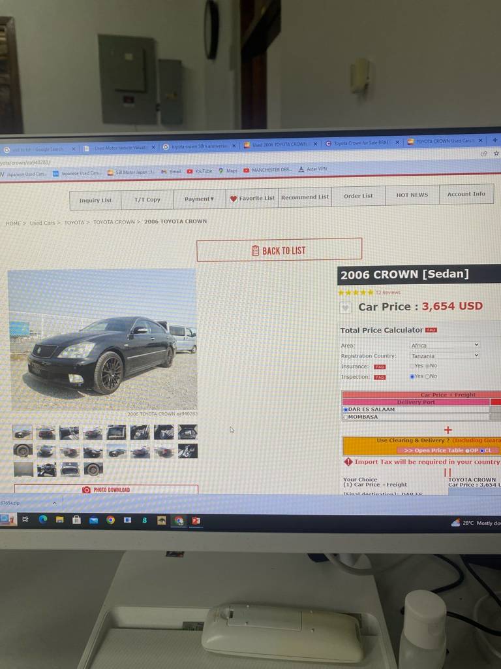Click the Use Clearing & Delivery banner
The height and width of the screenshot is (669, 501).
click(x=422, y=446)
